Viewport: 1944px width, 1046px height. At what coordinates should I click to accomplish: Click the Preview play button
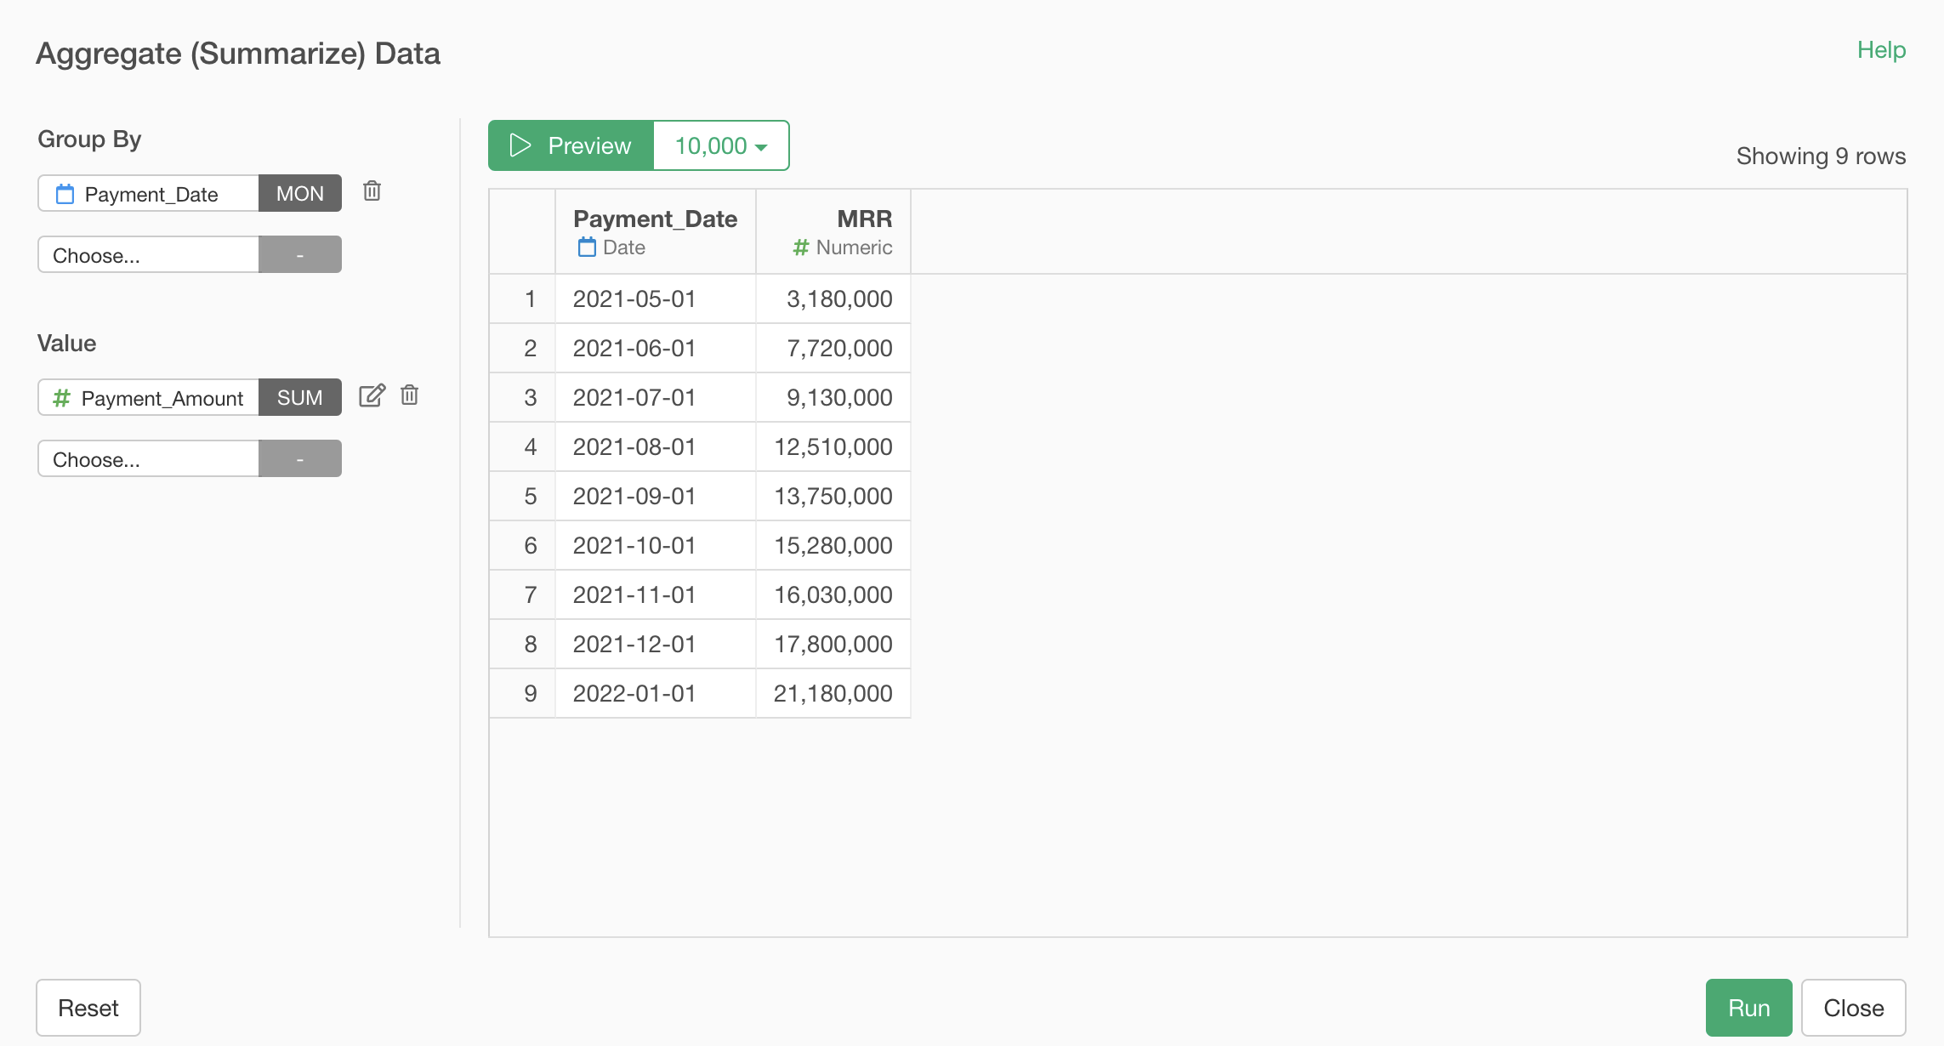click(x=571, y=145)
